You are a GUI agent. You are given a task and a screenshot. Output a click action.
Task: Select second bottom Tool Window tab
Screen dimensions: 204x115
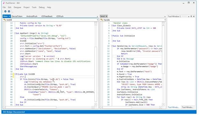point(187,107)
